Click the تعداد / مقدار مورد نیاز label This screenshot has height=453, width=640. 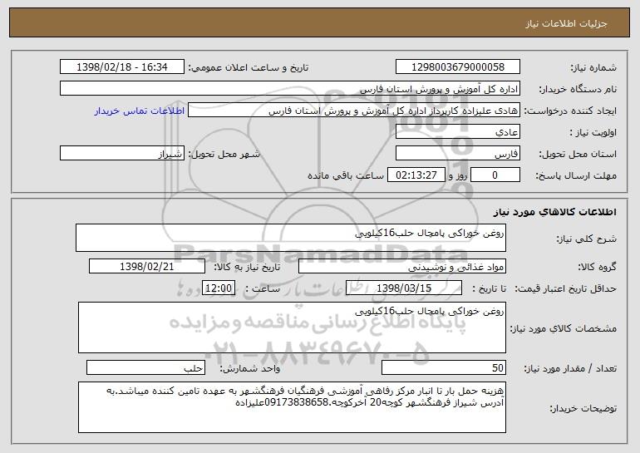pyautogui.click(x=570, y=368)
